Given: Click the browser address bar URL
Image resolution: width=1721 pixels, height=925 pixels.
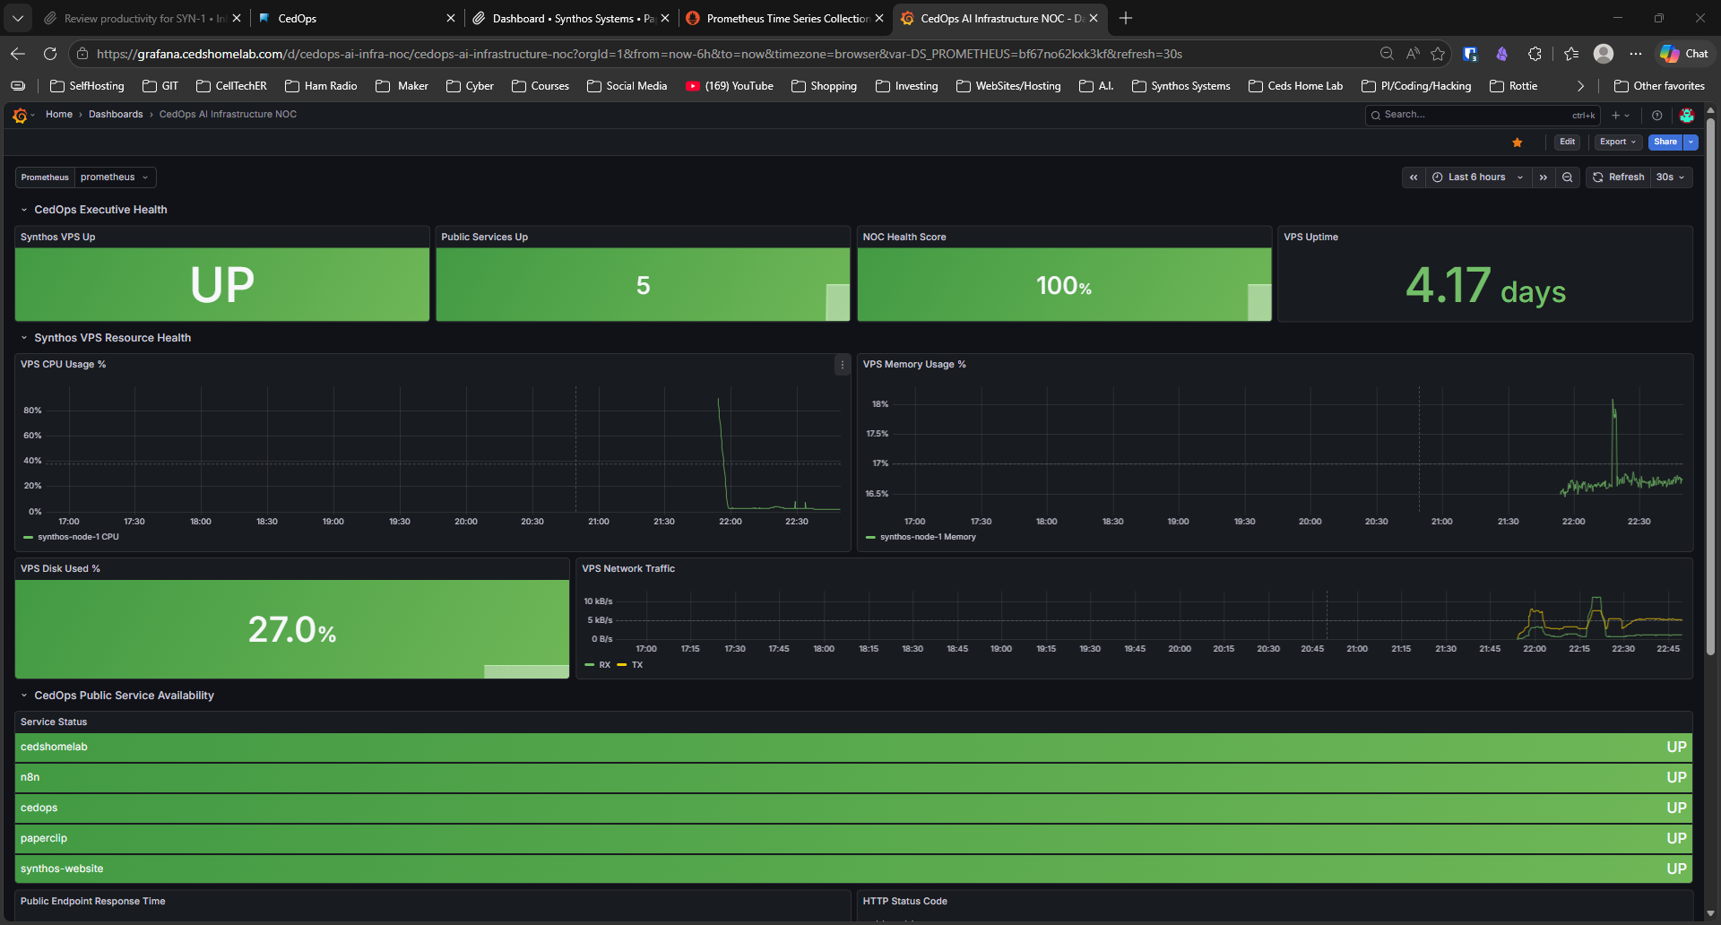Looking at the screenshot, I should point(639,54).
